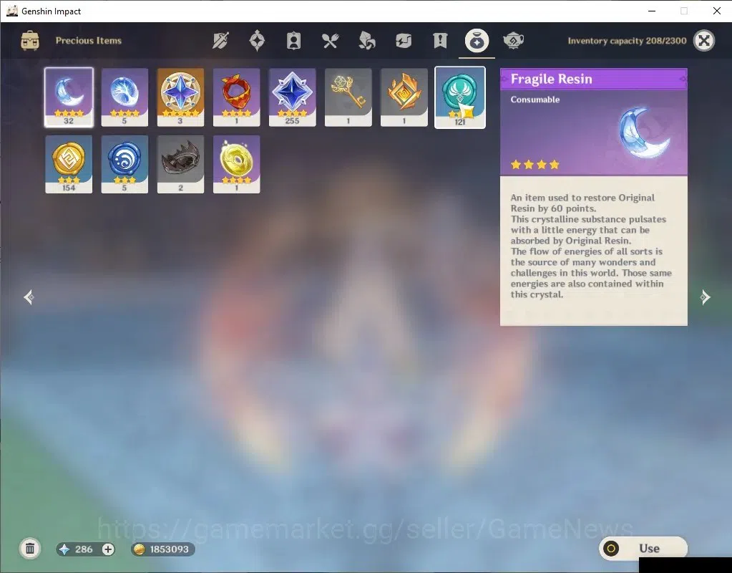Switch to the Artifacts tab
Screen dimensions: 732x573
[x=257, y=41]
